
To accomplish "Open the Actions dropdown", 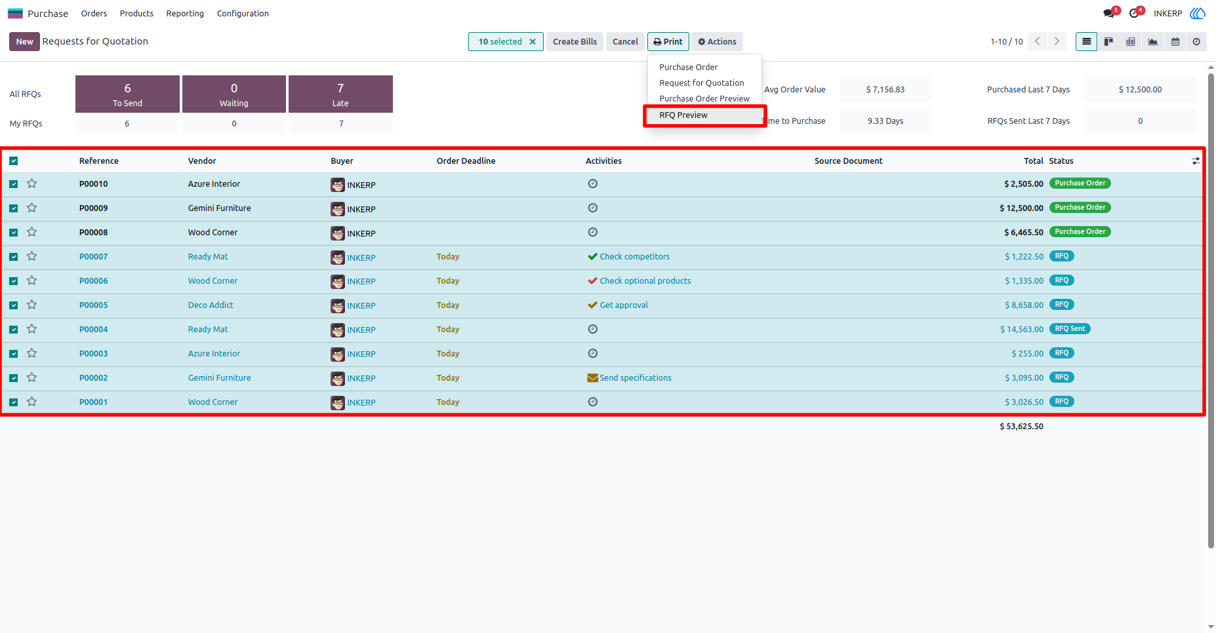I will coord(717,41).
